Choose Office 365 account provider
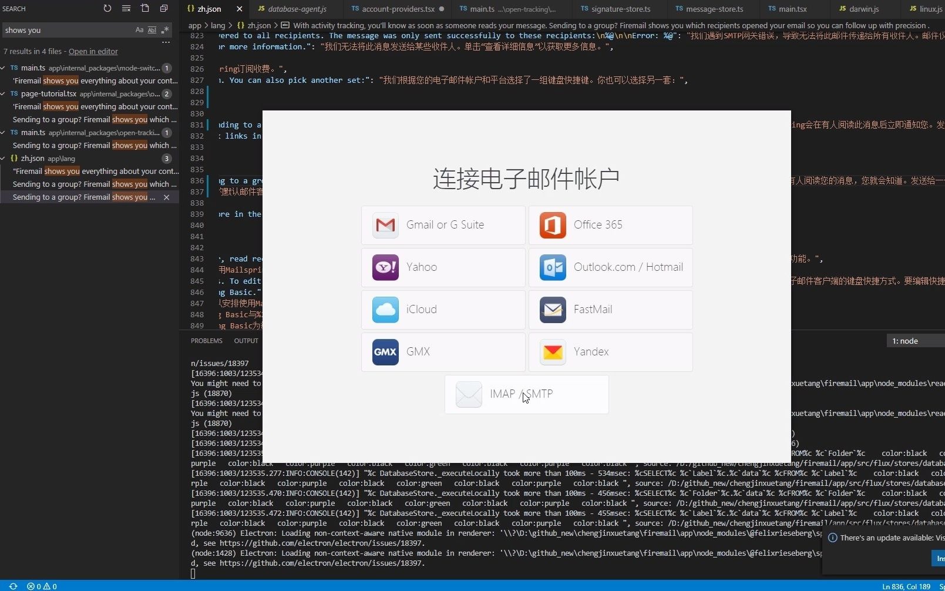 (x=611, y=225)
